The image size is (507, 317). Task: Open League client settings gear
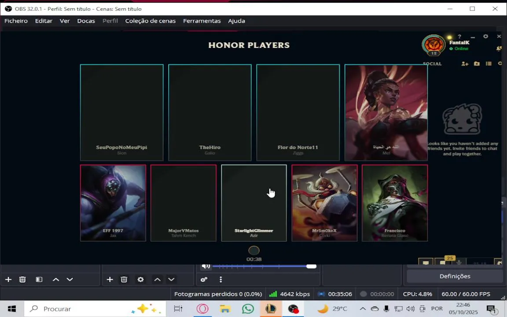(486, 37)
